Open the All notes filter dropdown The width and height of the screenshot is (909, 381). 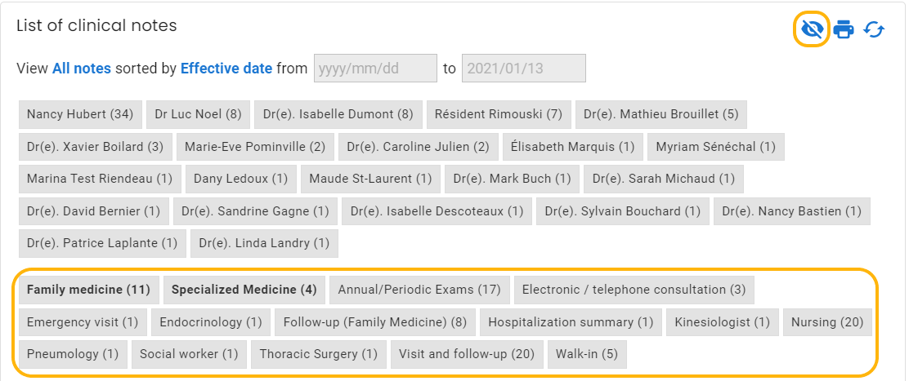81,69
